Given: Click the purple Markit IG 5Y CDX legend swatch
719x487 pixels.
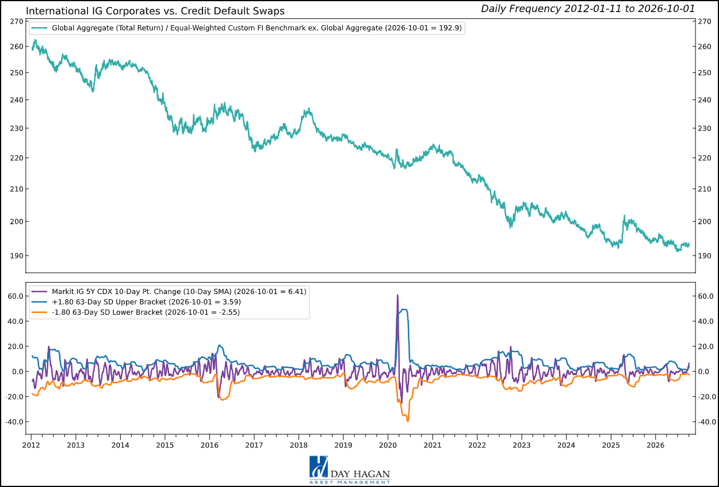Looking at the screenshot, I should tap(39, 292).
